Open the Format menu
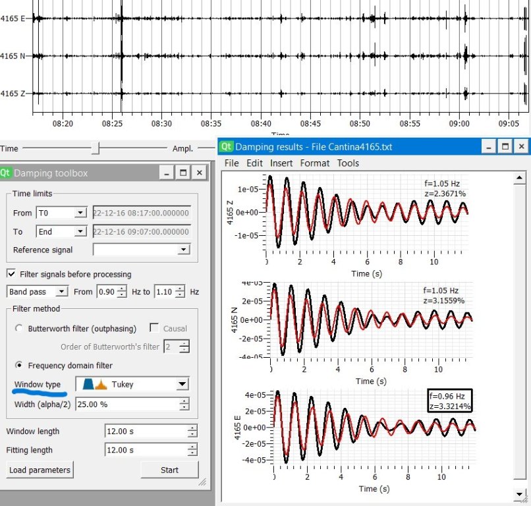The image size is (531, 506). pyautogui.click(x=313, y=163)
